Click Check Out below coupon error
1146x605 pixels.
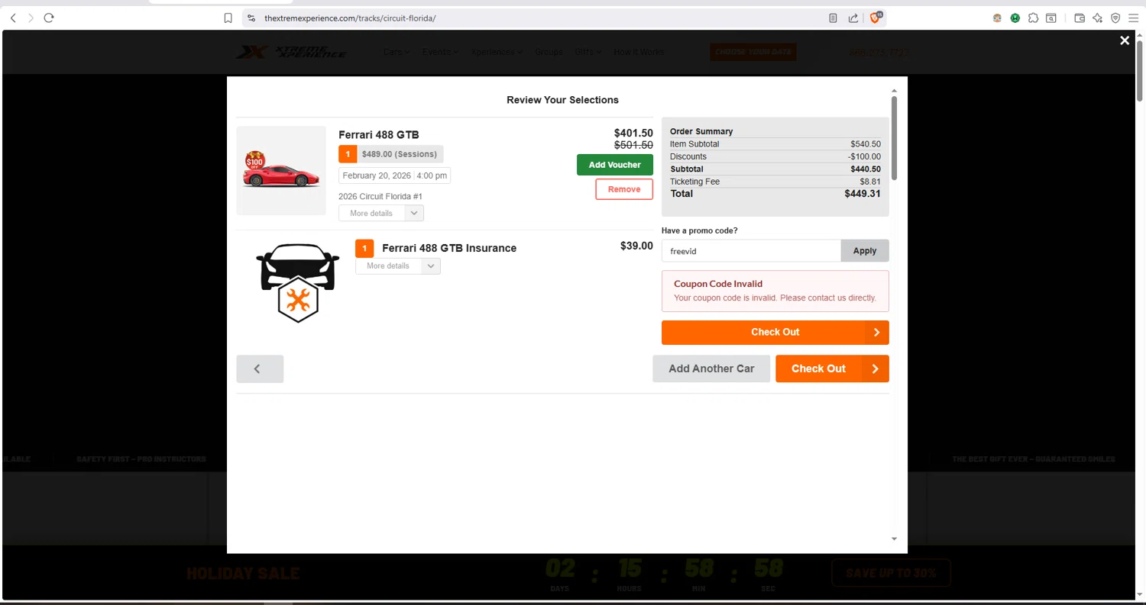coord(775,332)
